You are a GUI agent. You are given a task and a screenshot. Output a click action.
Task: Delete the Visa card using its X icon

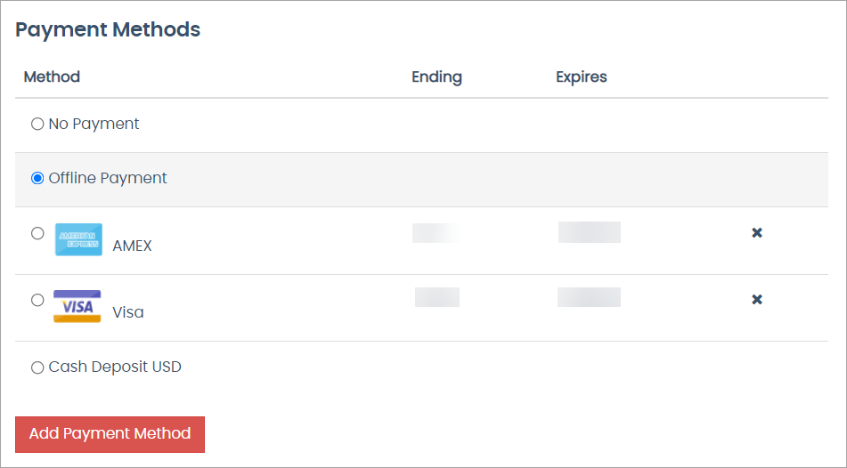click(x=757, y=300)
